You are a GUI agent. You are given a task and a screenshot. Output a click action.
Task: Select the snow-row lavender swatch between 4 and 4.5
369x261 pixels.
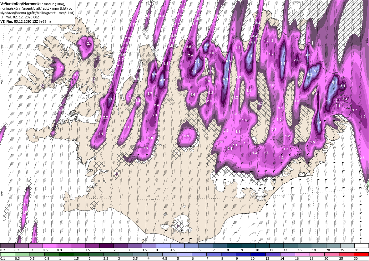(x=163, y=245)
